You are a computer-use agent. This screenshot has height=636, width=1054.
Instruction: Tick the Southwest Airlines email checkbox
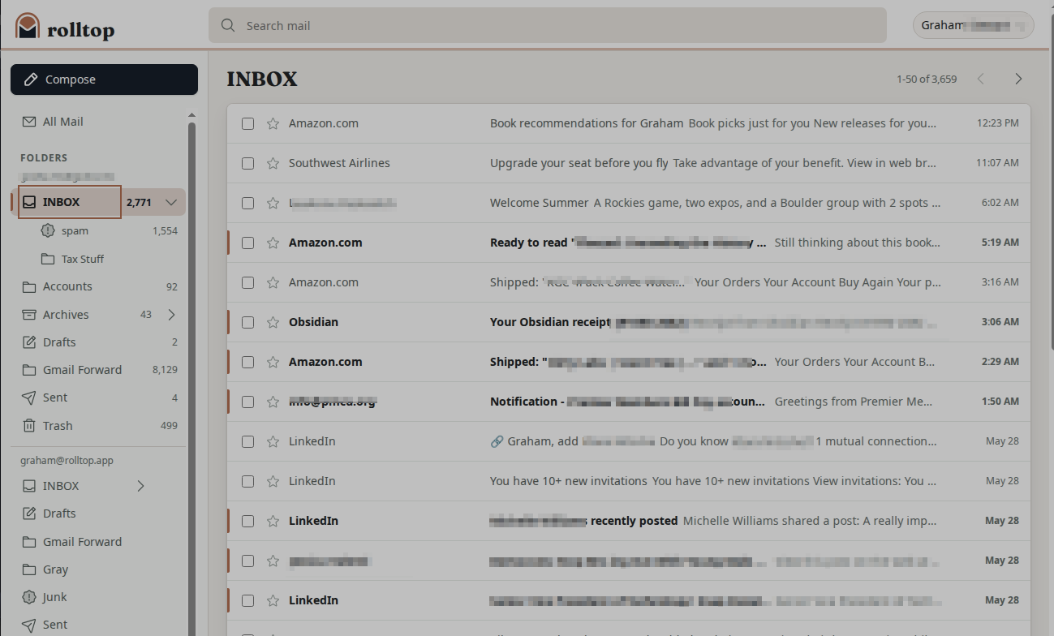click(248, 163)
